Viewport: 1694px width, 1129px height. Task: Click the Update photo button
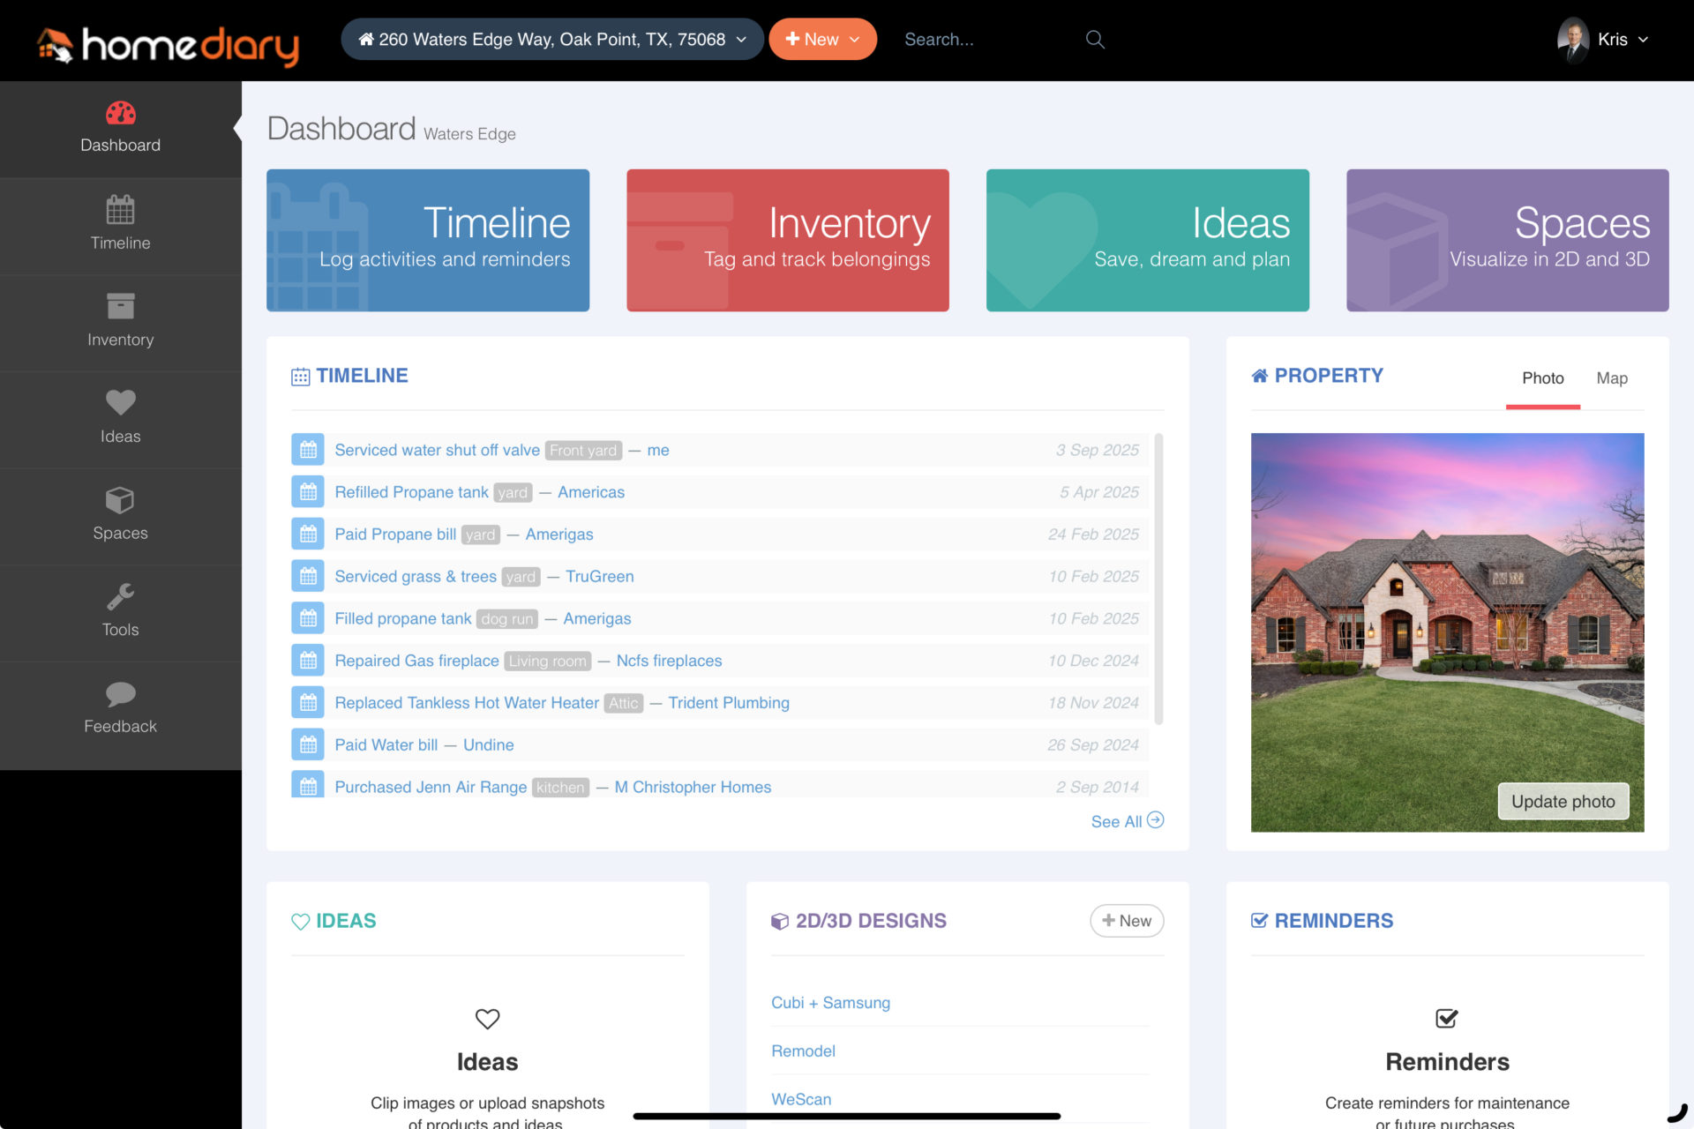coord(1563,802)
